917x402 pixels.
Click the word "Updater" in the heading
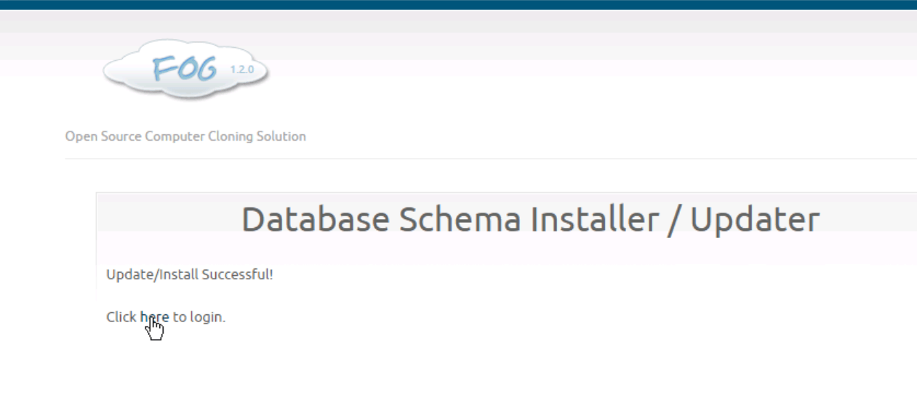757,219
